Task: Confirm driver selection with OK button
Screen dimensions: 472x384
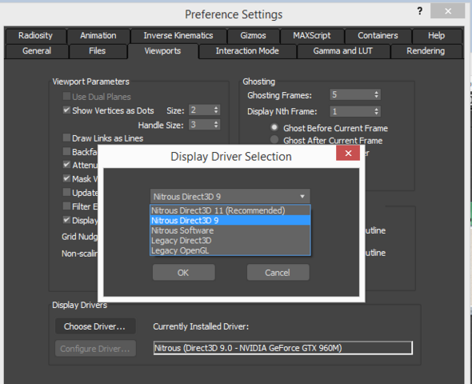Action: [x=184, y=273]
